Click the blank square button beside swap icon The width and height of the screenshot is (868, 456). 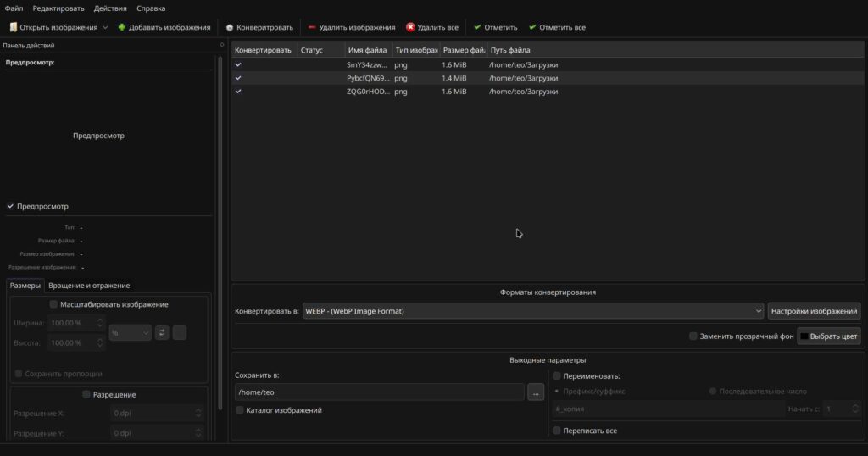[x=180, y=332]
